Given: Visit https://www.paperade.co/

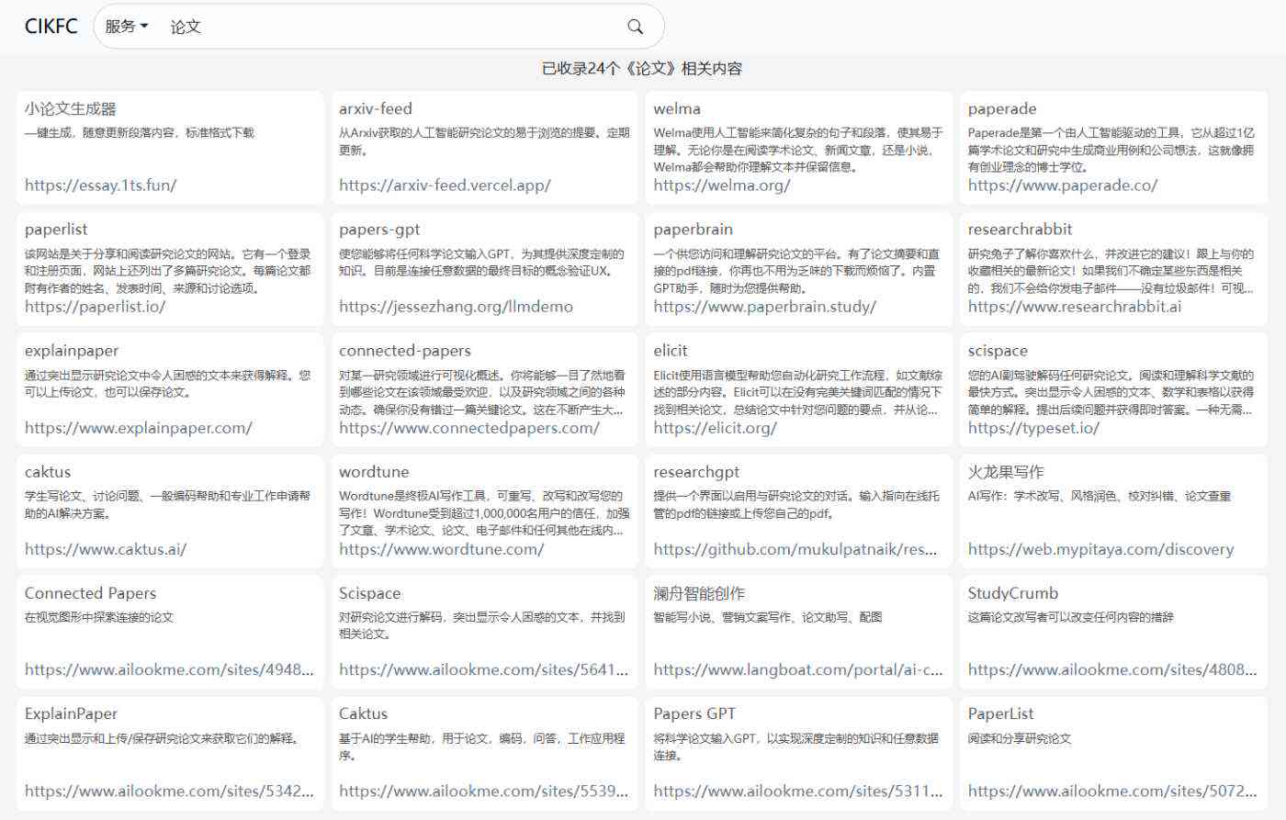Looking at the screenshot, I should pyautogui.click(x=1063, y=185).
